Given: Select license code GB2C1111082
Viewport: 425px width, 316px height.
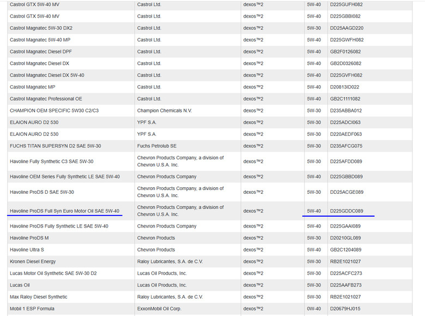Looking at the screenshot, I should point(345,99).
